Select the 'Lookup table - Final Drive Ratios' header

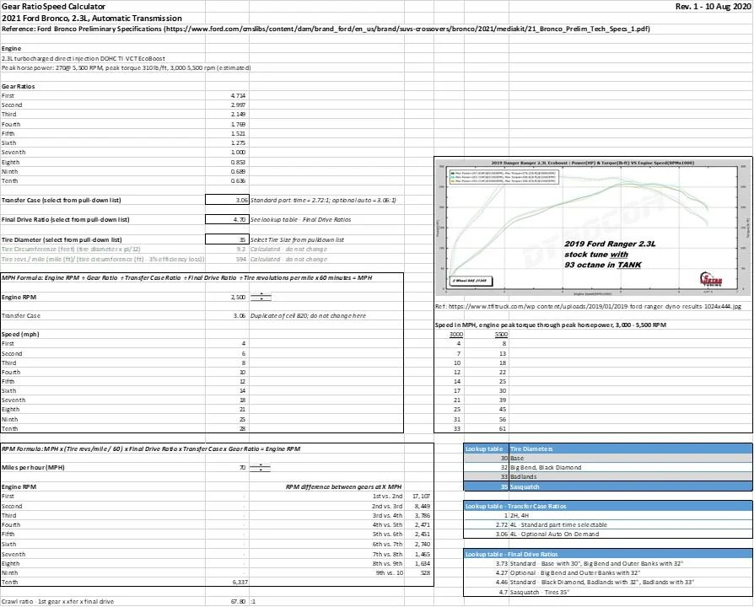point(608,554)
